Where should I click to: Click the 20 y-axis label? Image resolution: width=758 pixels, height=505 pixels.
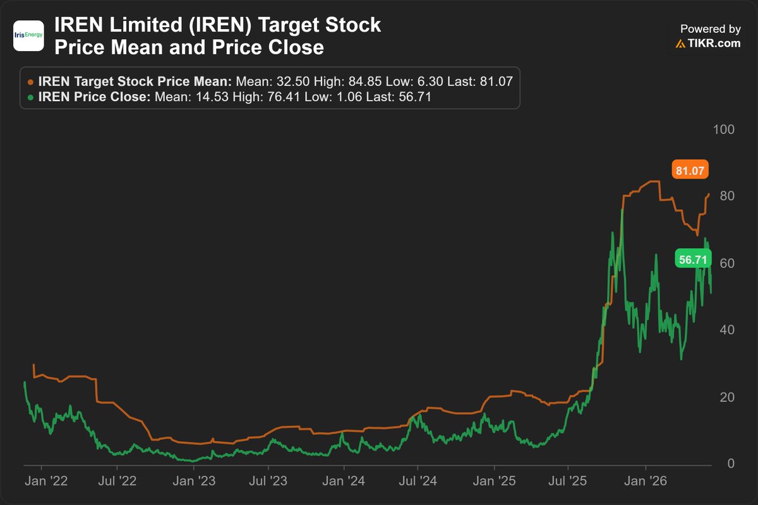tap(726, 397)
